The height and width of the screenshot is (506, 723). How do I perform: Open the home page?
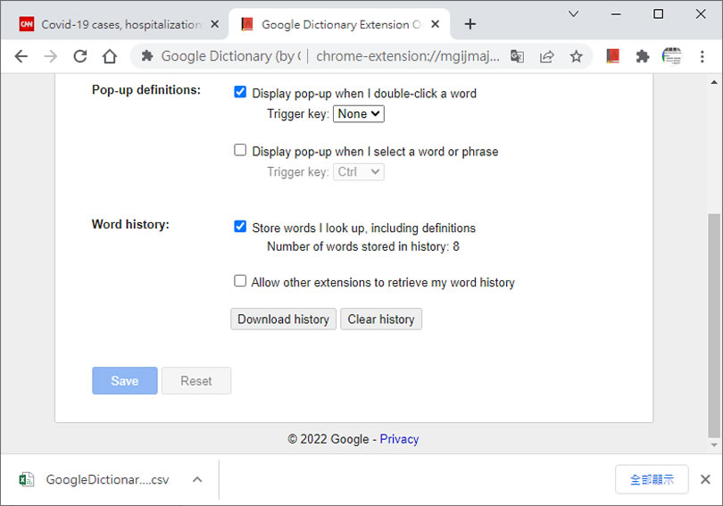click(110, 56)
